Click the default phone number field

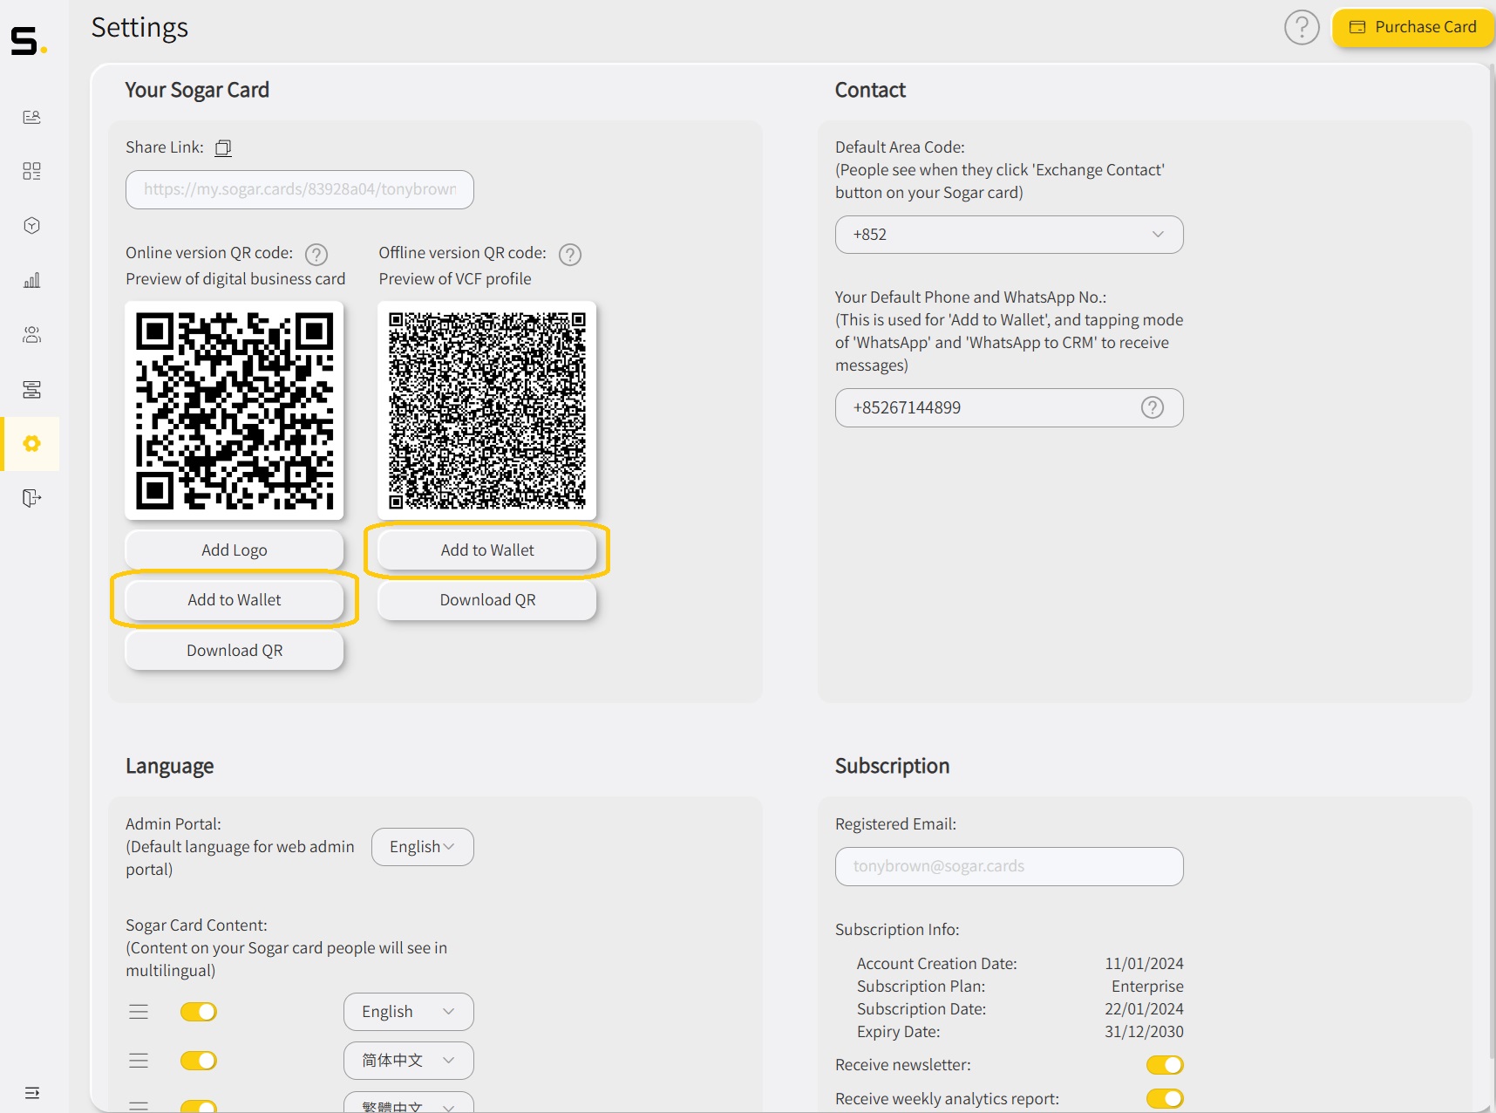coord(1009,407)
